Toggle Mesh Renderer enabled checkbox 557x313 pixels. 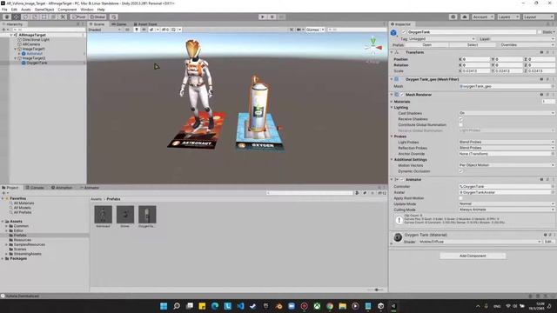[402, 95]
